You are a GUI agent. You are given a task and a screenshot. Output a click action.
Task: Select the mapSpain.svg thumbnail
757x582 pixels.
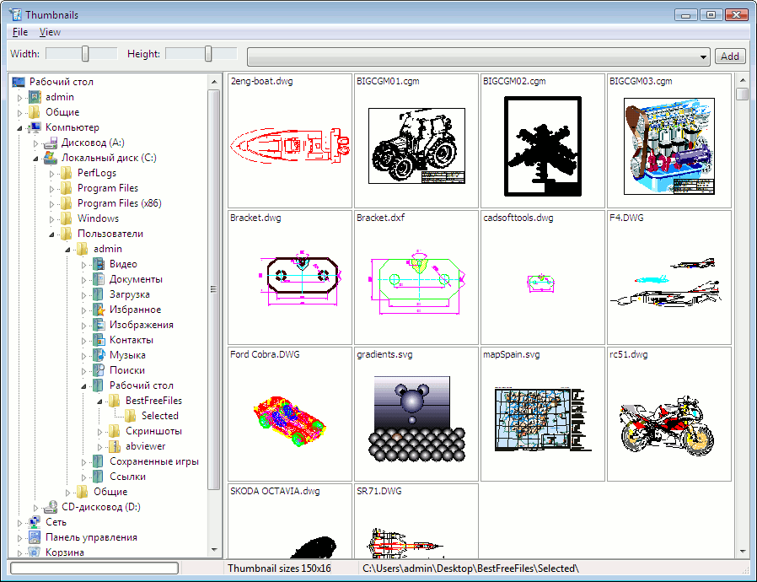[x=543, y=414]
